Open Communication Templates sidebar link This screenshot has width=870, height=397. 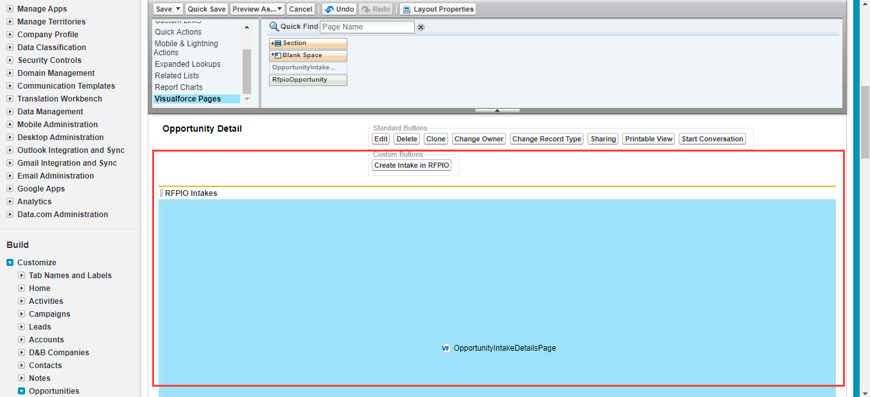[x=66, y=86]
